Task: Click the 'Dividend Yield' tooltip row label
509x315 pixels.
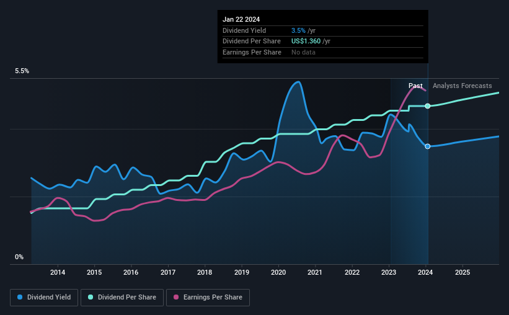Action: [244, 30]
